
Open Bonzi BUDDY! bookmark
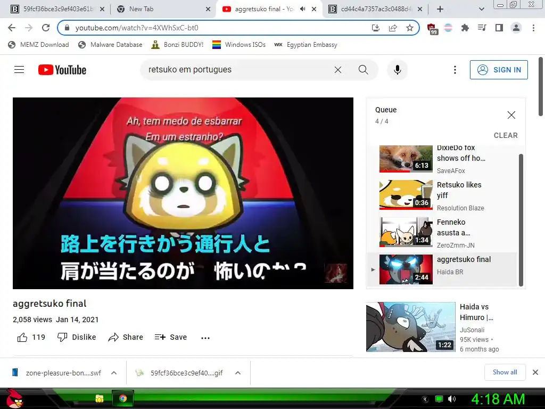tap(177, 45)
